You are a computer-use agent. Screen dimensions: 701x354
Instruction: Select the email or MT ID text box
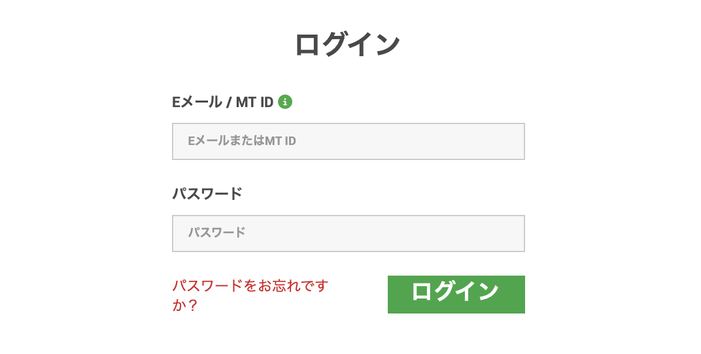(x=348, y=141)
